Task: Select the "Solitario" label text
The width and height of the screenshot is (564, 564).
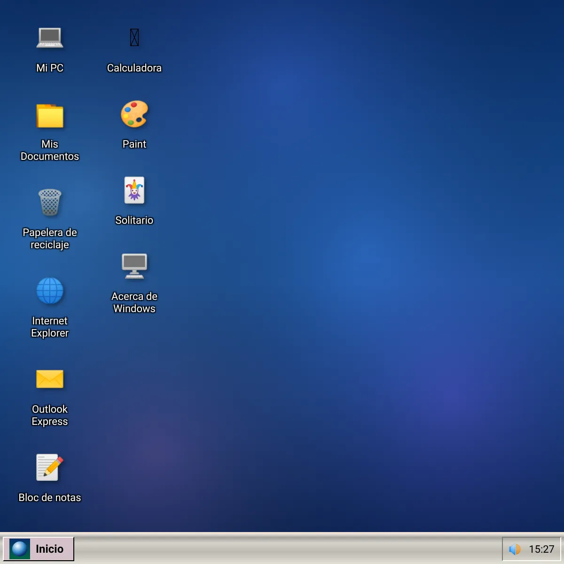Action: (x=134, y=220)
